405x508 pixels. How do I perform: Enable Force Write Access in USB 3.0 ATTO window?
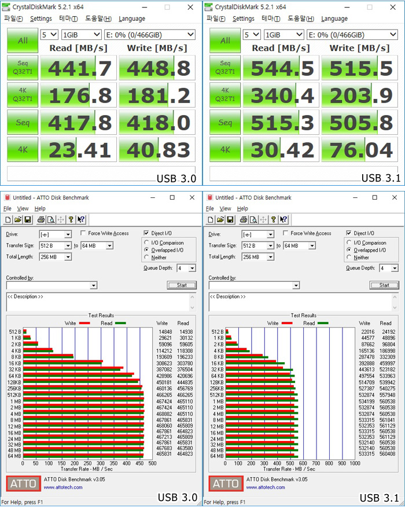pyautogui.click(x=83, y=233)
